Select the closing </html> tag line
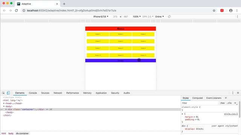The height and width of the screenshot is (135, 241). tap(7, 115)
